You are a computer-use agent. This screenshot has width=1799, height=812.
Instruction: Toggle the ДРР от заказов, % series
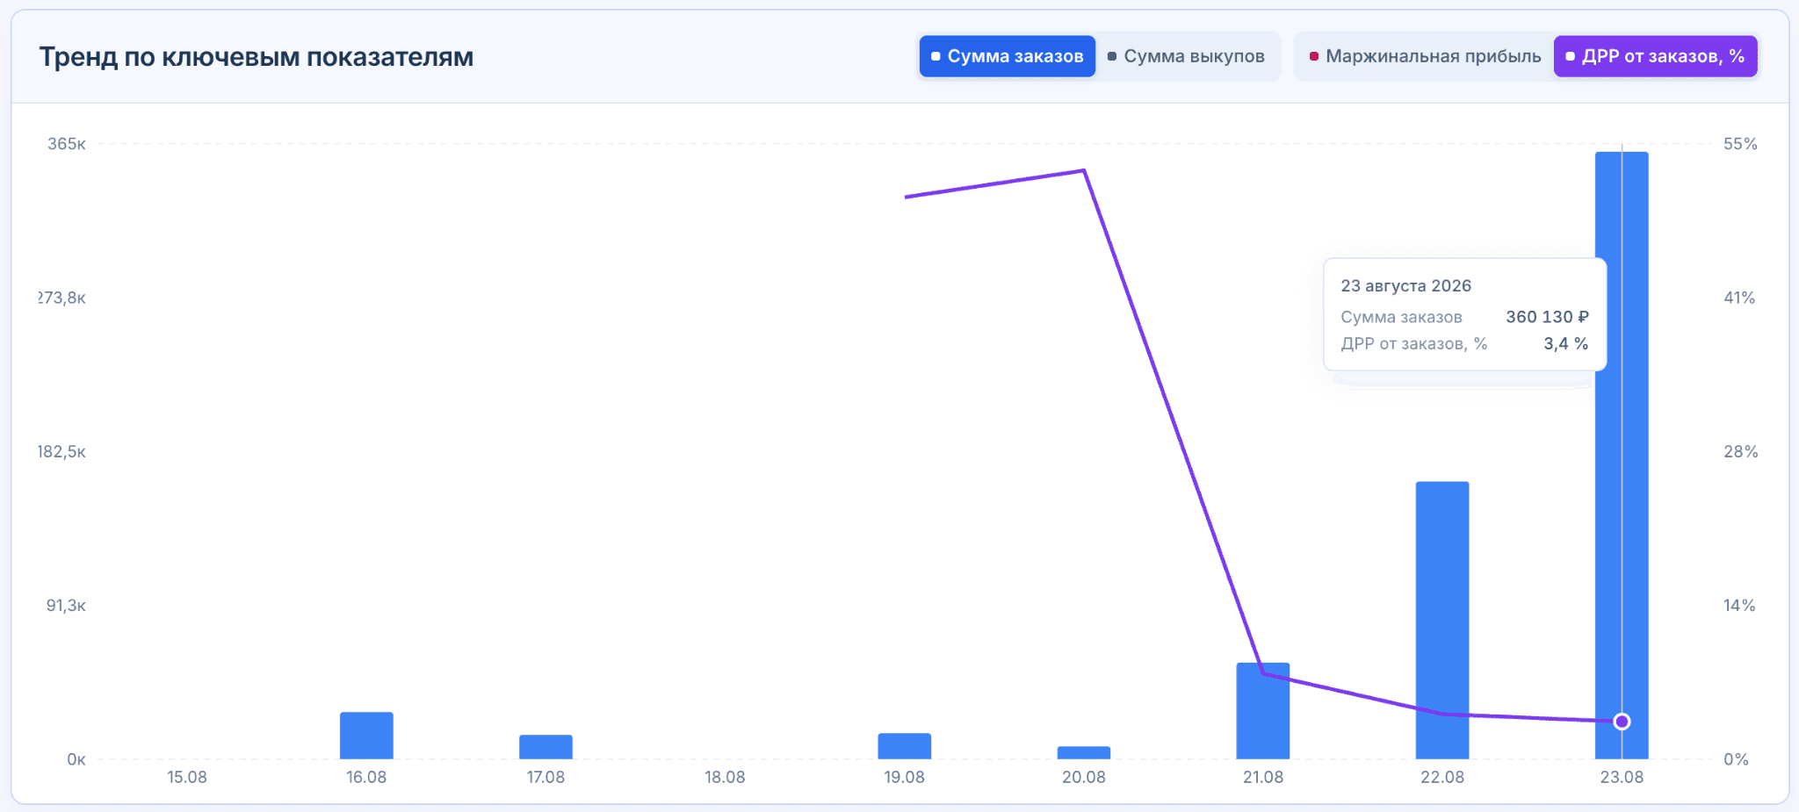click(x=1656, y=56)
